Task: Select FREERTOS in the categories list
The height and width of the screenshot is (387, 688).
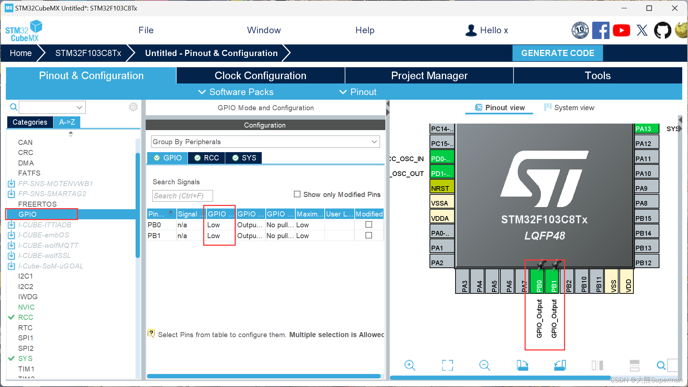Action: (x=37, y=204)
